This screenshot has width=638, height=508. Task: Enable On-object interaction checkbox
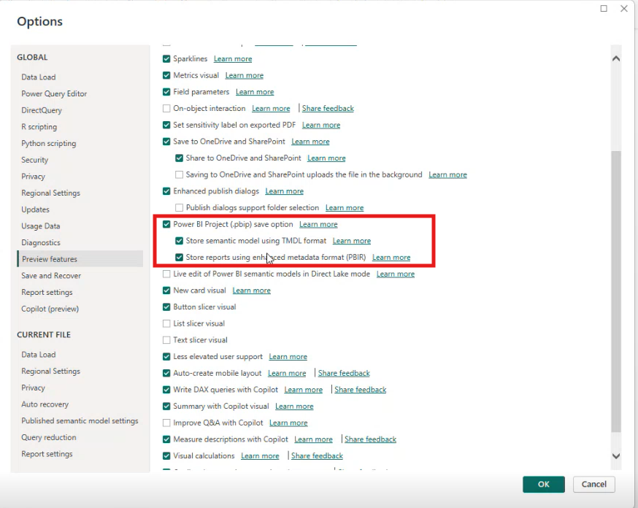click(x=166, y=109)
